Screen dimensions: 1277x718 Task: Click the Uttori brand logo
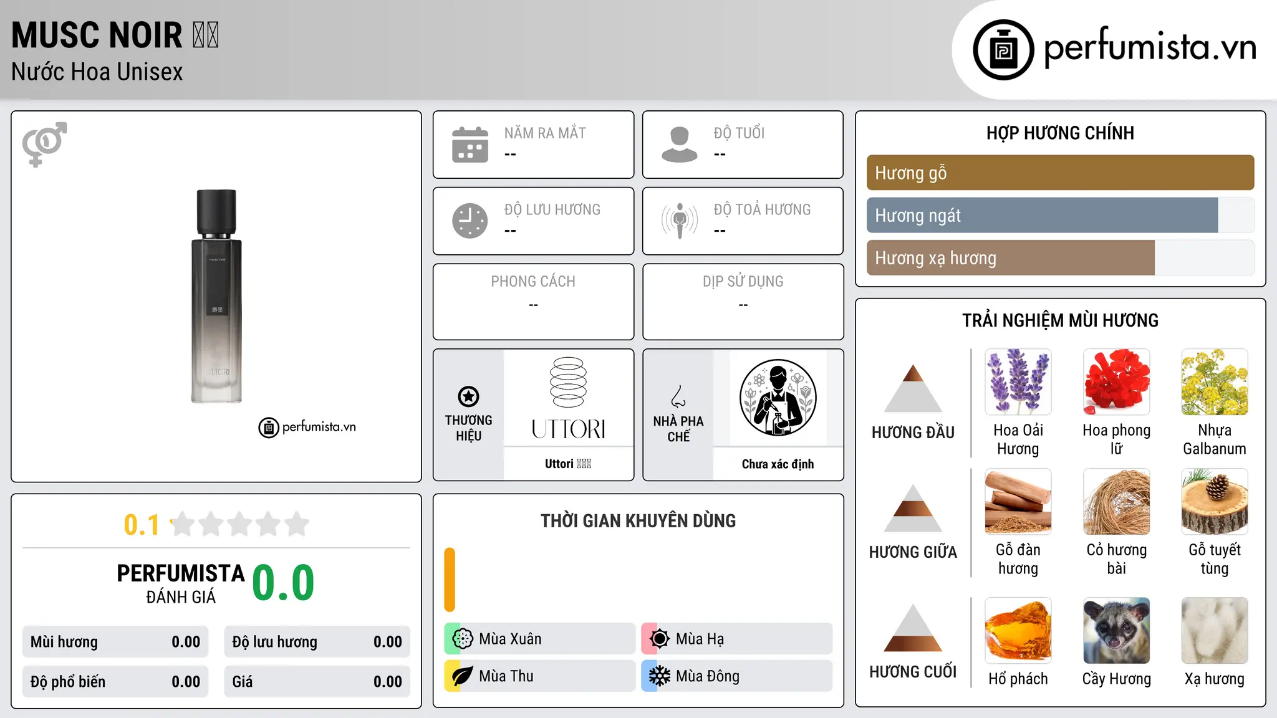click(568, 398)
